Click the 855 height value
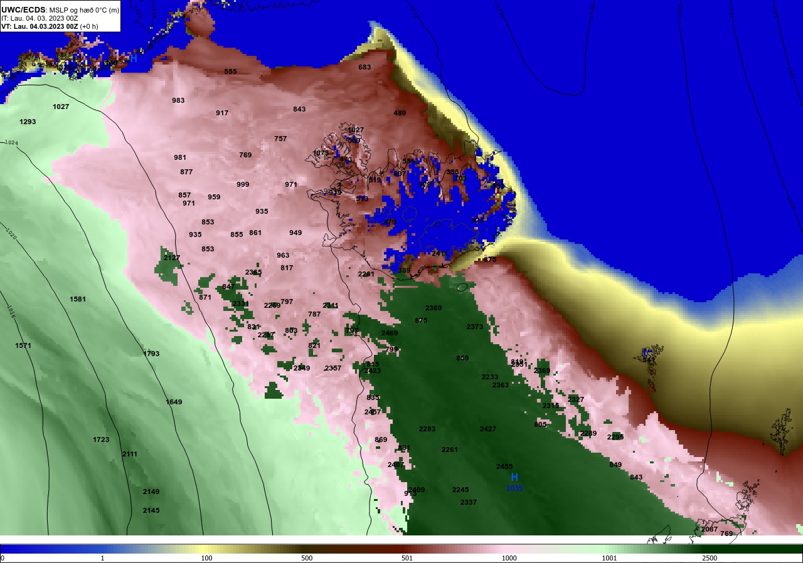The image size is (803, 563). pyautogui.click(x=237, y=234)
